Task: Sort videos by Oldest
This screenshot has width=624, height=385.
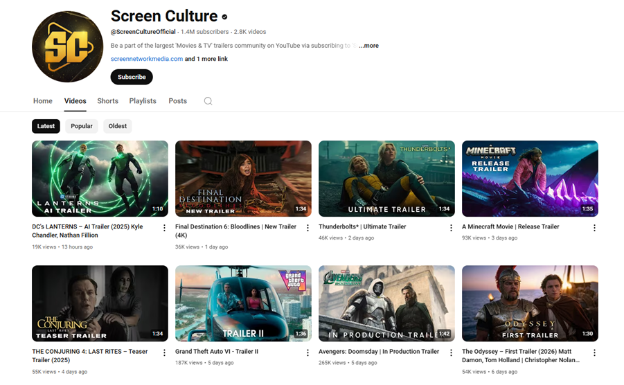Action: click(x=118, y=126)
